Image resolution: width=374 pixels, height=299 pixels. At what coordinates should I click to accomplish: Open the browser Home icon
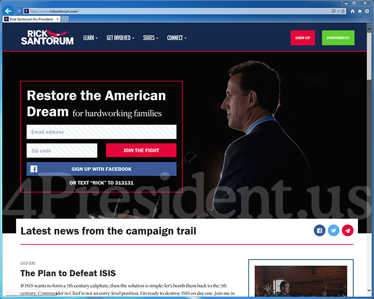pos(353,11)
